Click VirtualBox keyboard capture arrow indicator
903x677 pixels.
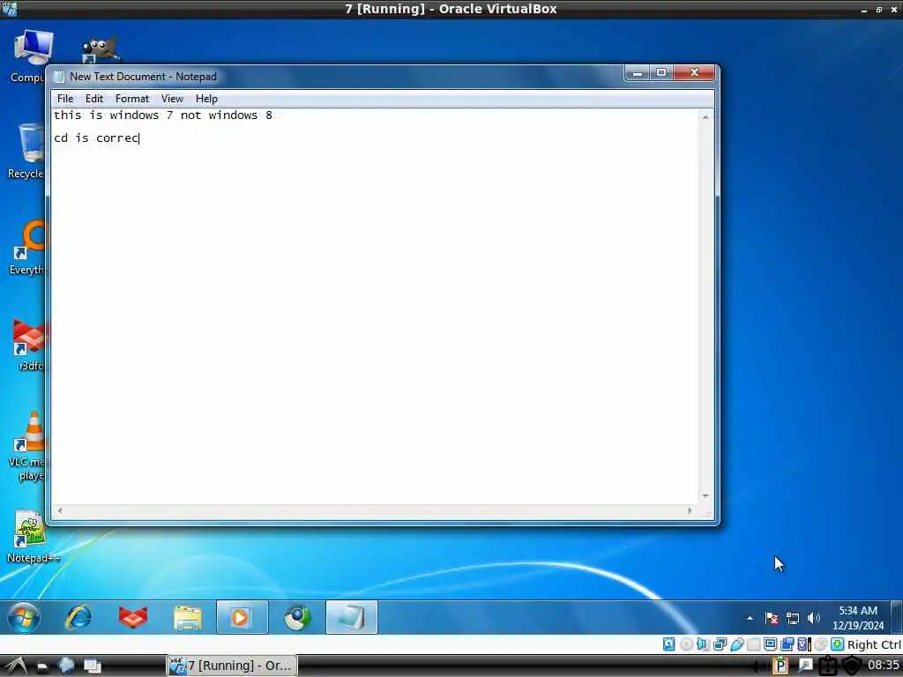click(838, 644)
